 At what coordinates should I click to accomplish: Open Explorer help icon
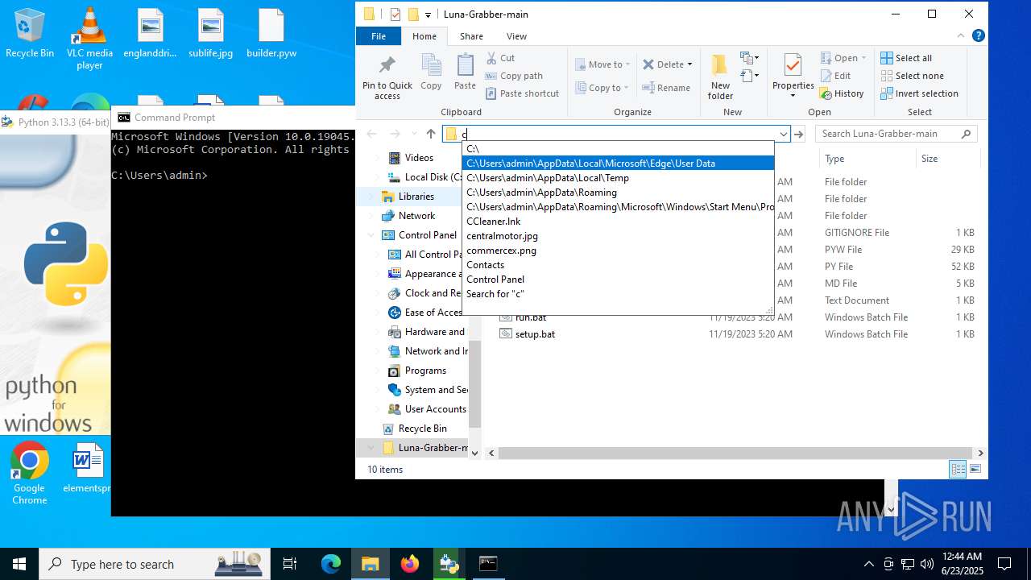pos(979,36)
